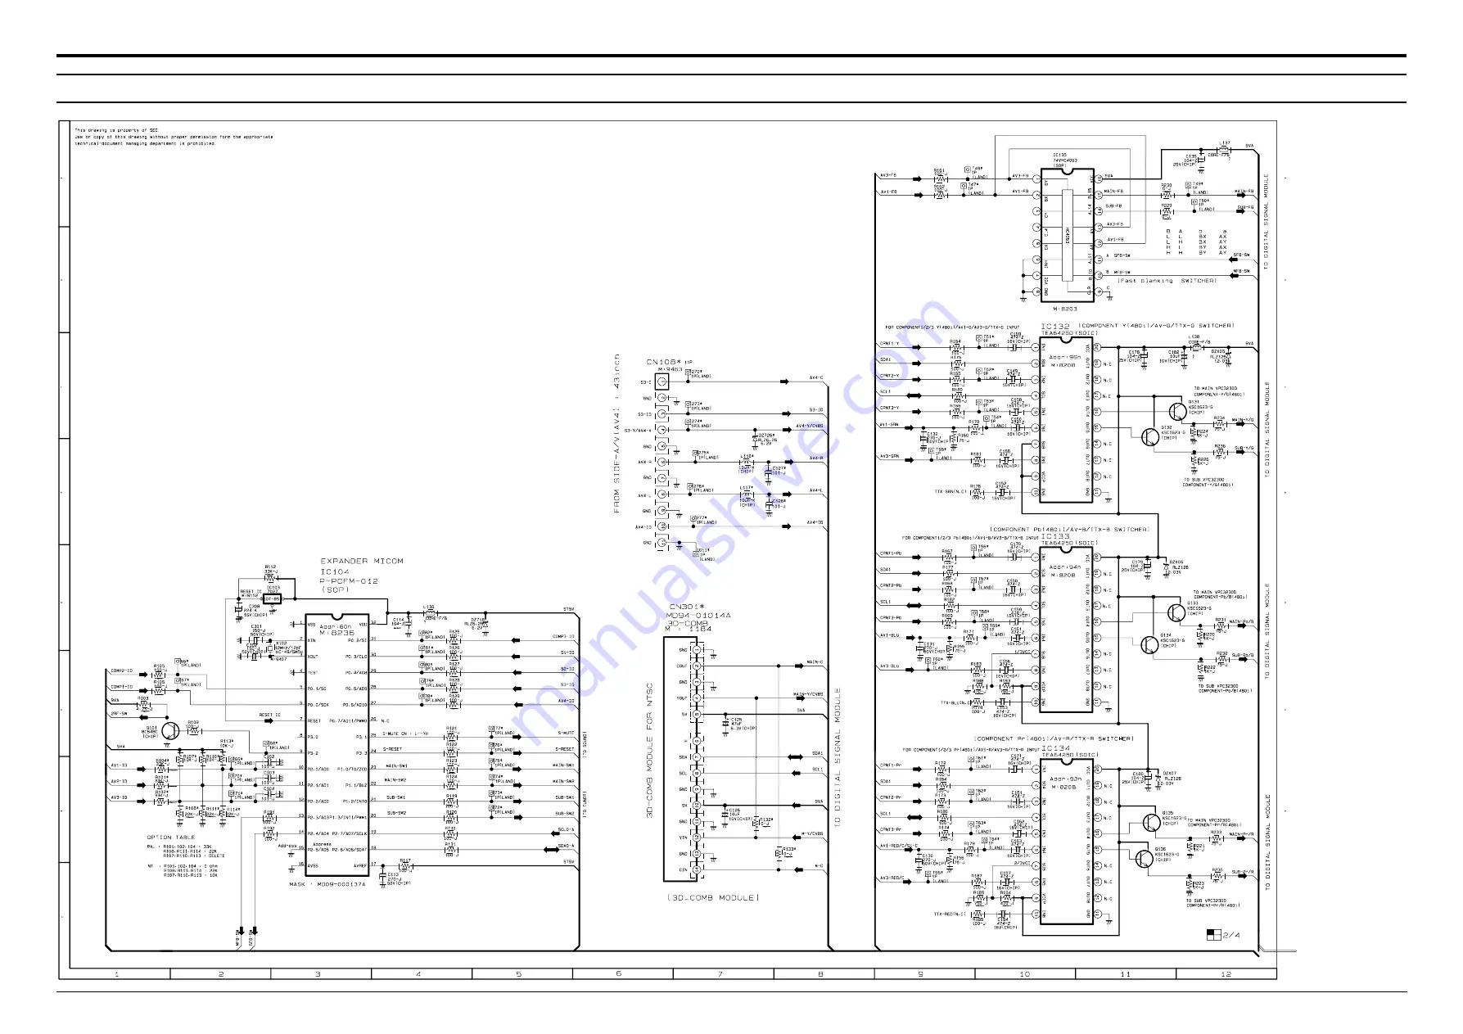The image size is (1463, 1034).
Task: Click the 'AV4-Y/CVBS' signal label
Action: (810, 427)
